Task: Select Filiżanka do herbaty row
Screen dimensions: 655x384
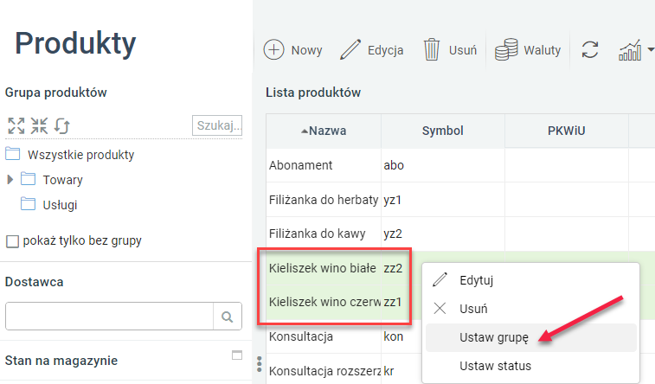Action: point(460,200)
